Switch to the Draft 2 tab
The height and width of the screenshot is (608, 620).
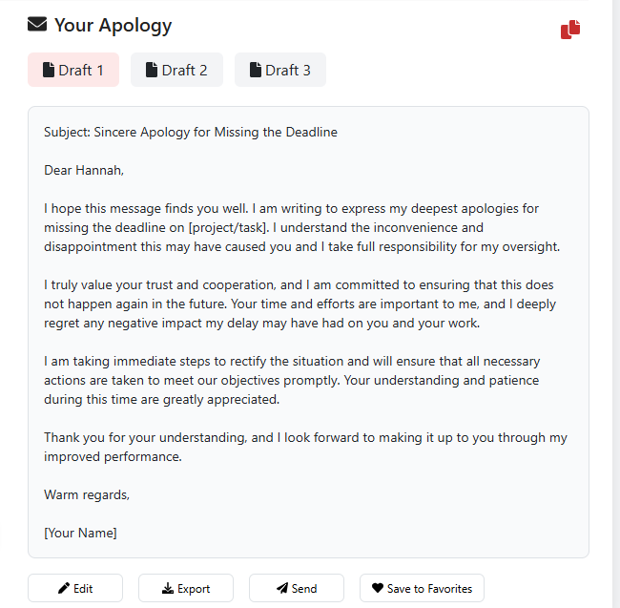tap(176, 70)
